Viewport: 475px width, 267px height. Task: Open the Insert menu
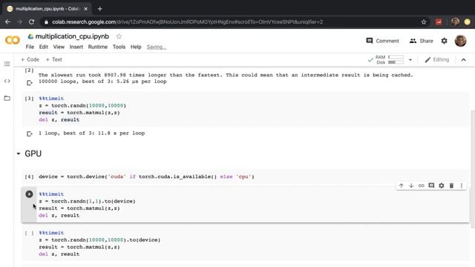point(76,47)
